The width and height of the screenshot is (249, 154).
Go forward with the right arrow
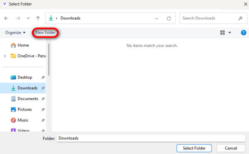coord(18,18)
